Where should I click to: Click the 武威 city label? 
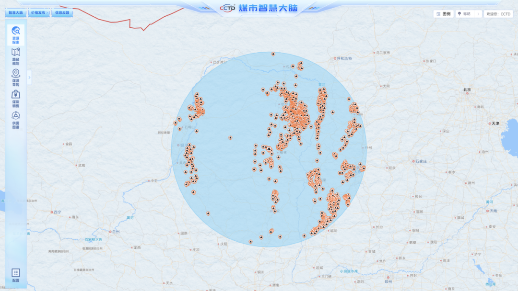point(81,165)
